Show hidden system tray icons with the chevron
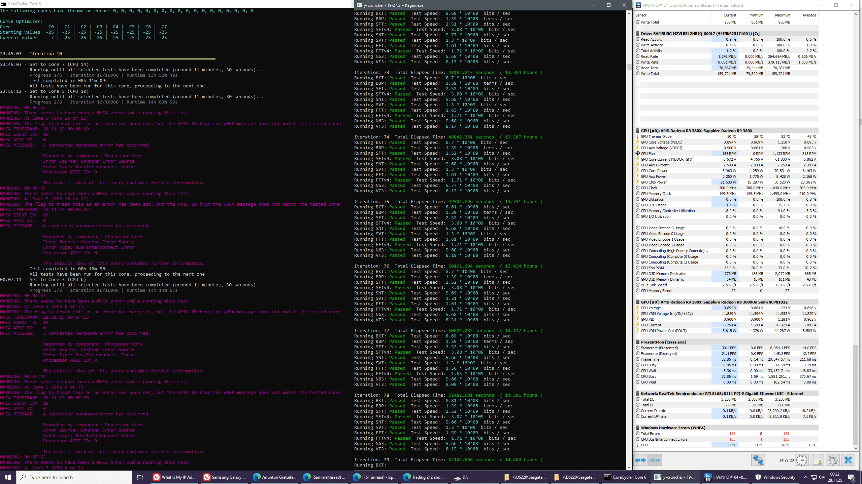 (805, 477)
